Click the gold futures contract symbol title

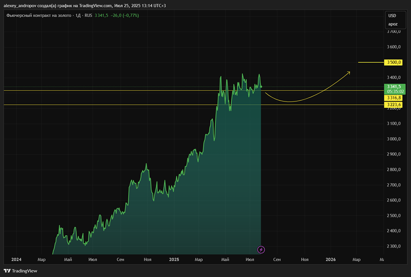(x=39, y=16)
